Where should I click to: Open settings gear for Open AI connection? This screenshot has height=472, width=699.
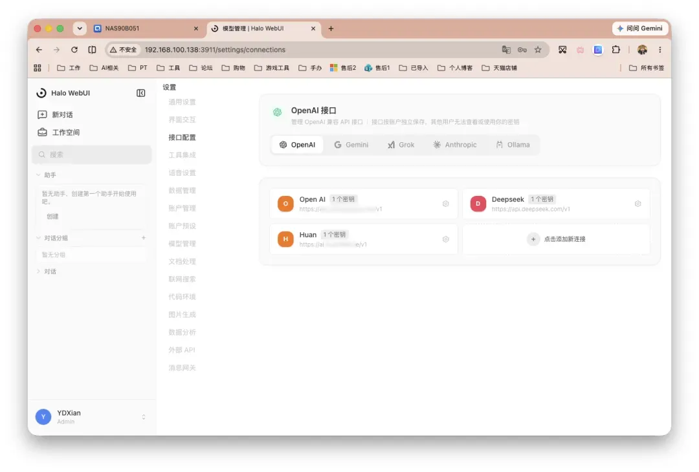(445, 204)
